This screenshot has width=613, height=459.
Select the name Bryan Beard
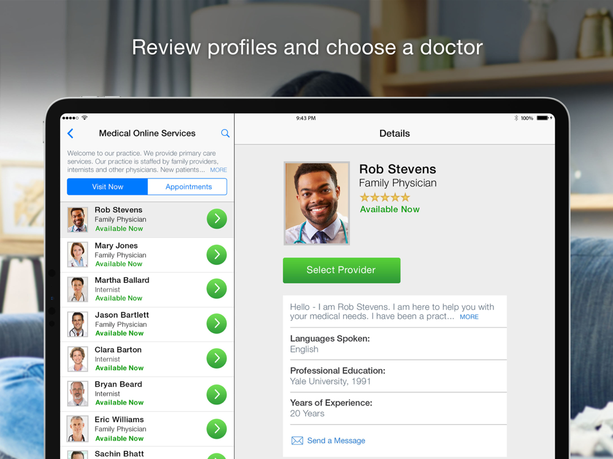(118, 384)
